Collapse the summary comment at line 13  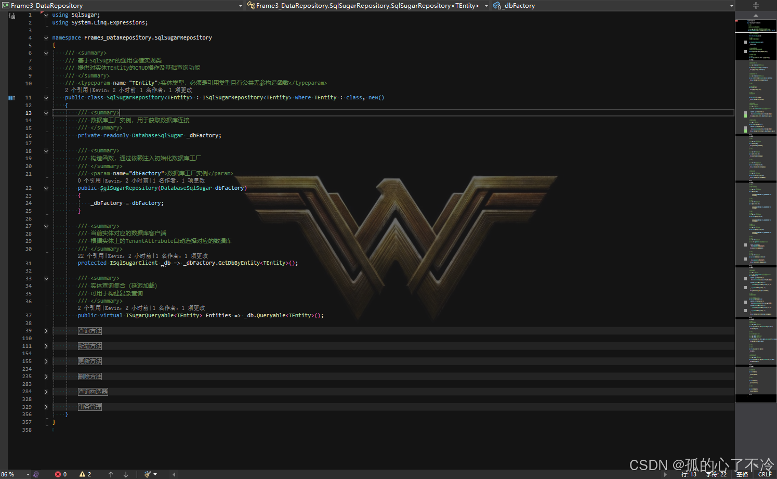point(46,113)
